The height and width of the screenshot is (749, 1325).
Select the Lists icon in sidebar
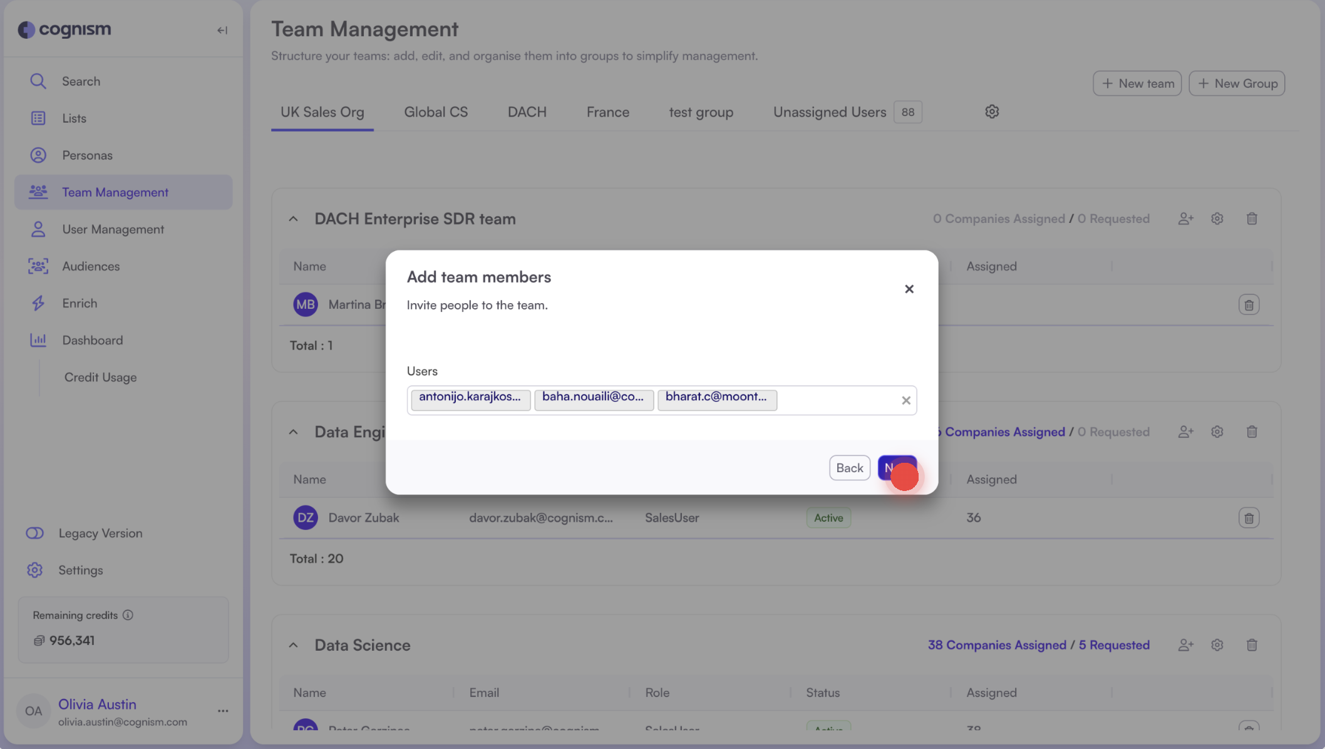(38, 118)
